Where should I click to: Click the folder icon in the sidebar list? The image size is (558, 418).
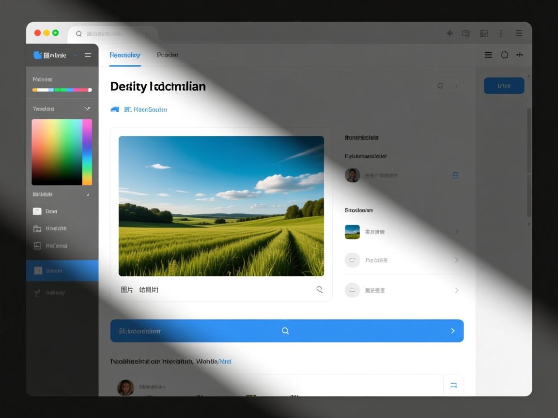click(x=37, y=228)
